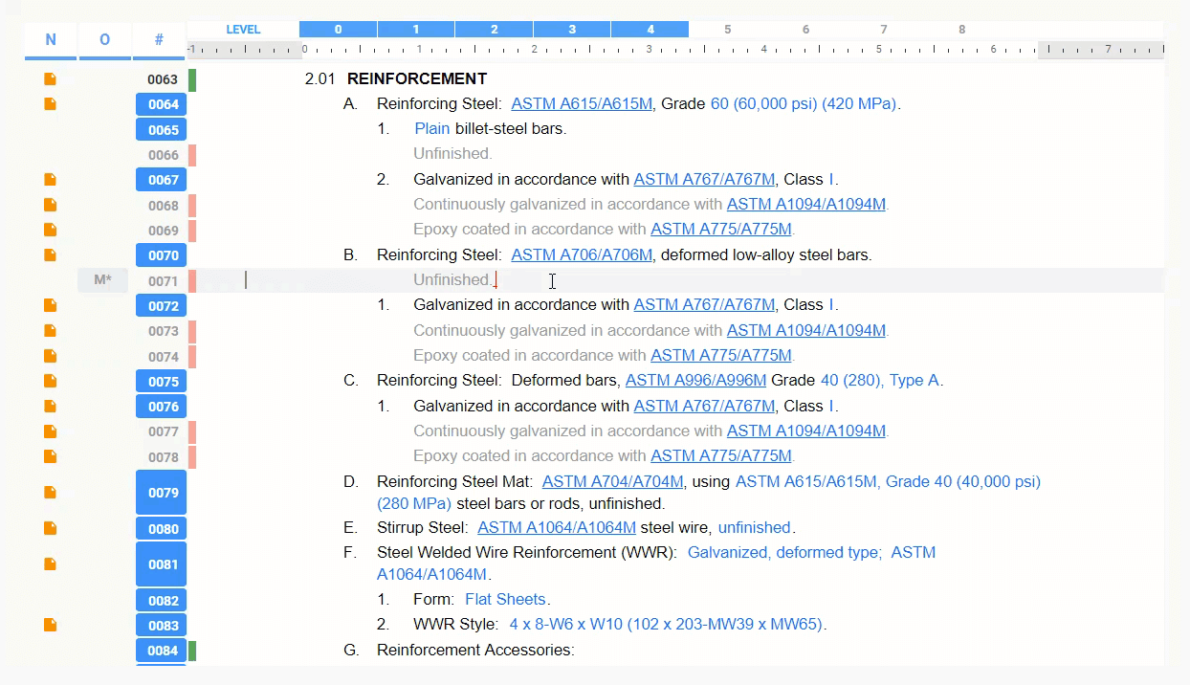Click the note icon next to 0081

[51, 563]
